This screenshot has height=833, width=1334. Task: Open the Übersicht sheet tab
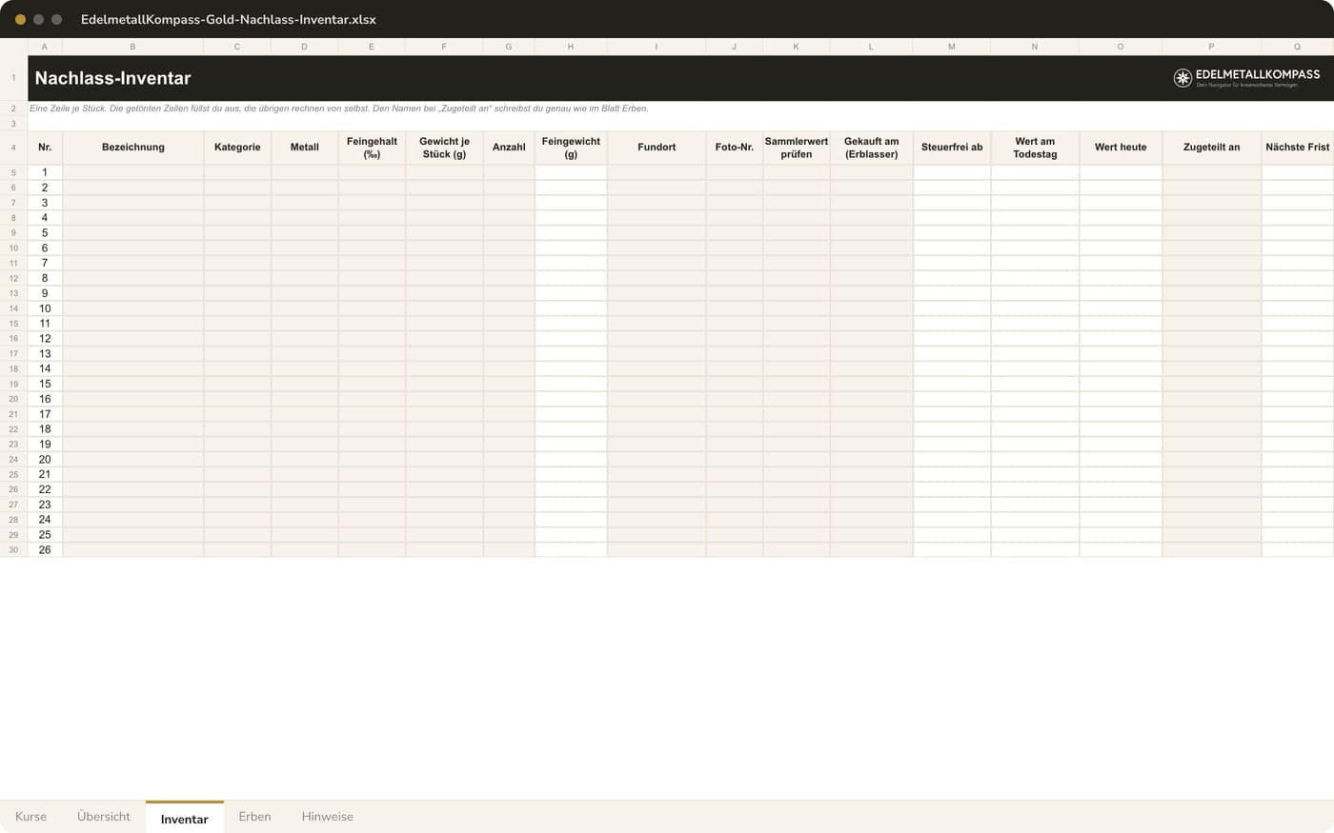click(x=104, y=817)
